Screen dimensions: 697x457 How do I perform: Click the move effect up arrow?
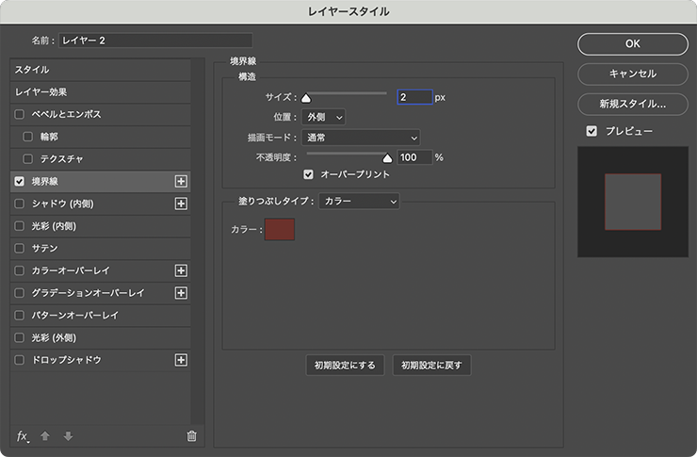tap(45, 436)
